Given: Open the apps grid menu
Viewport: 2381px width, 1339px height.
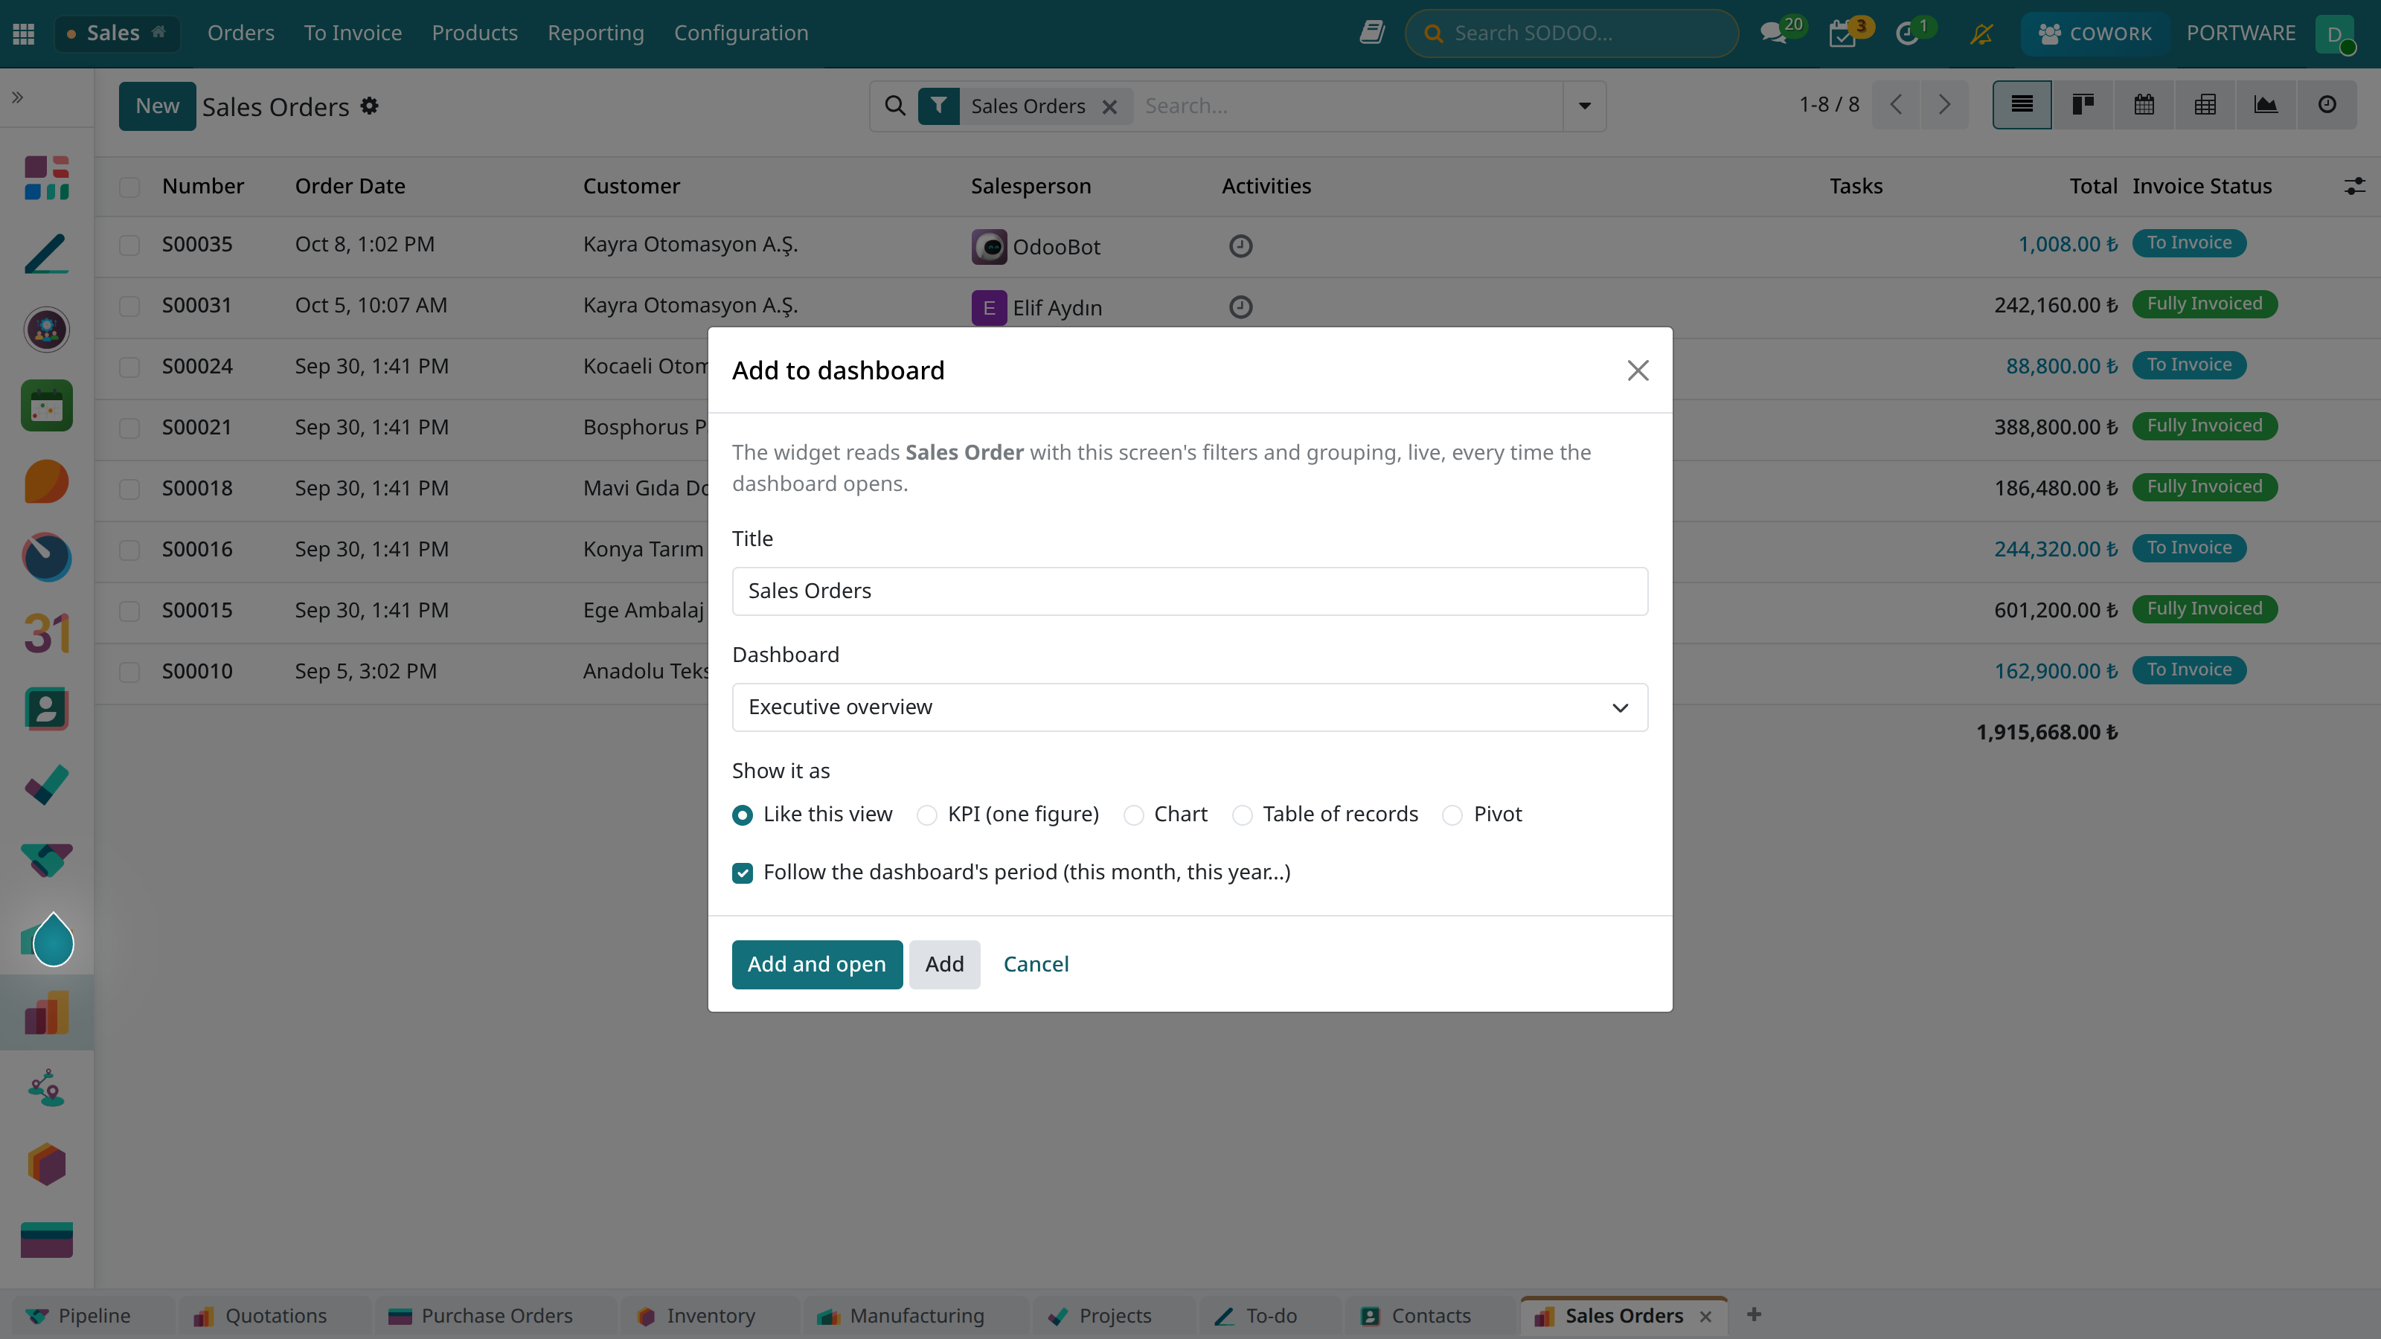Looking at the screenshot, I should pos(24,33).
